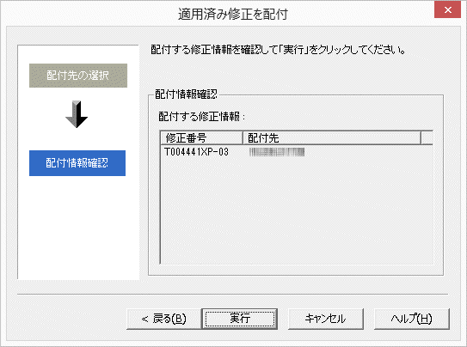This screenshot has width=467, height=347.
Task: Click the 修正番号 column header
Action: tap(201, 138)
